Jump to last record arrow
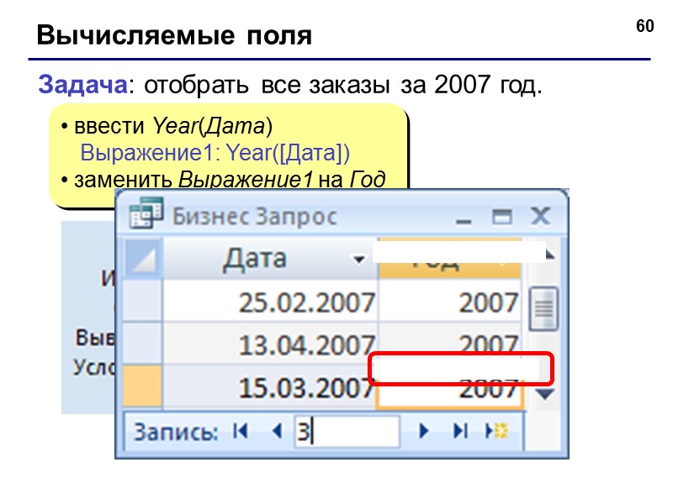The width and height of the screenshot is (673, 504). 460,431
